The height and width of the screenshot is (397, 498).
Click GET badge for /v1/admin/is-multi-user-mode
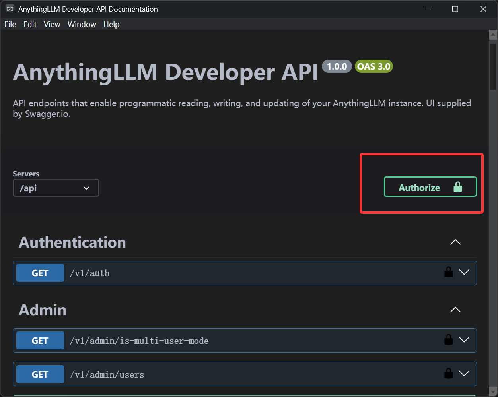(x=40, y=341)
